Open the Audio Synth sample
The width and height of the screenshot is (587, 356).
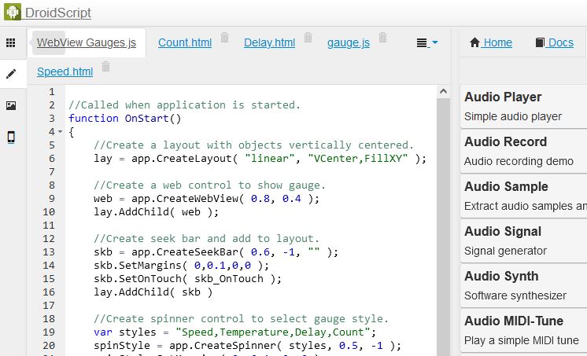pyautogui.click(x=523, y=286)
